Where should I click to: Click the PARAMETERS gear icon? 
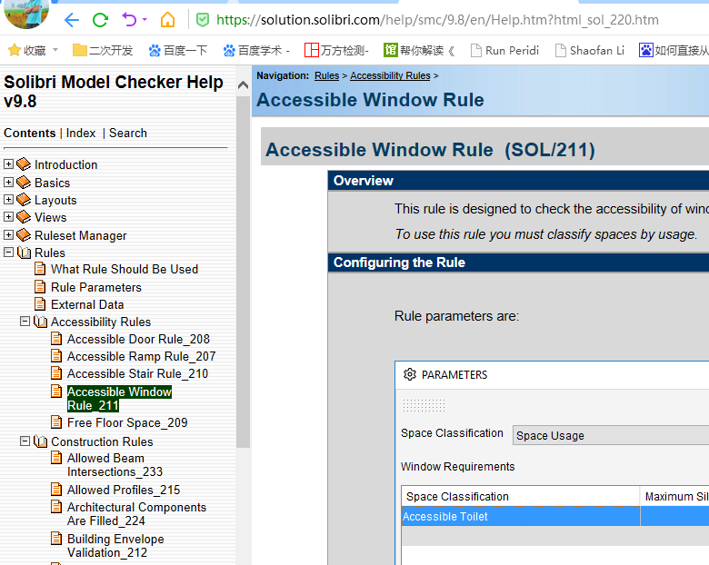pyautogui.click(x=410, y=374)
